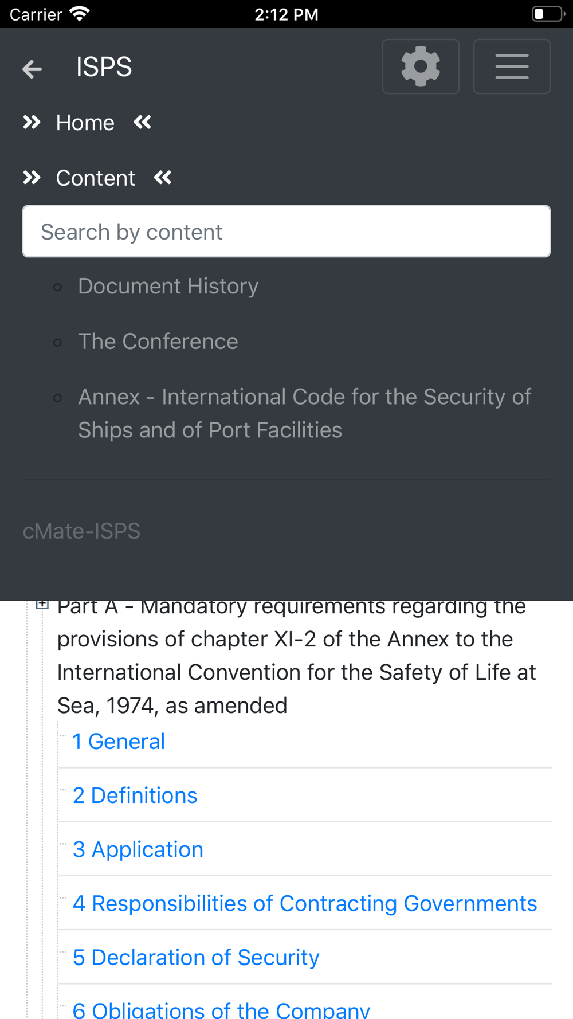Open The Conference entry

(x=158, y=342)
